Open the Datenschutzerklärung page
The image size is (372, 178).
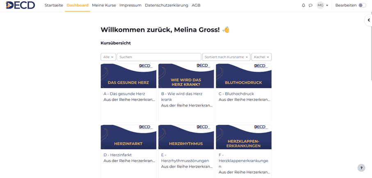click(x=167, y=5)
